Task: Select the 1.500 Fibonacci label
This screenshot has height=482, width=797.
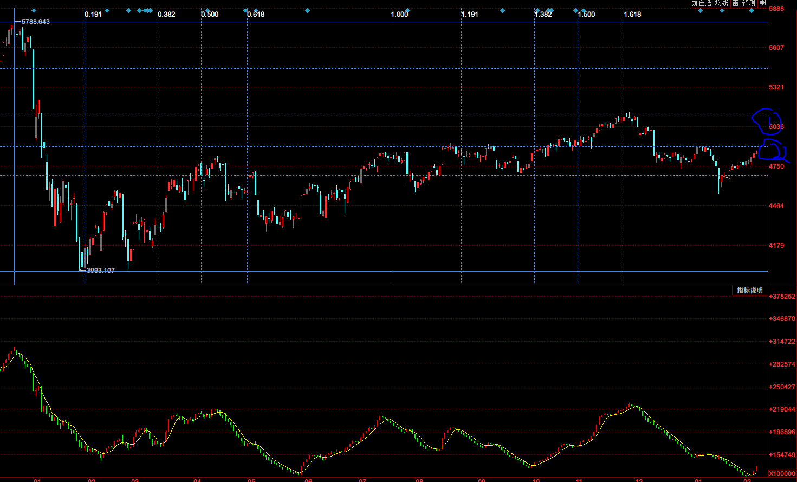Action: click(586, 14)
